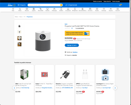Open the Ulink Cable De red title

[x=23, y=85]
